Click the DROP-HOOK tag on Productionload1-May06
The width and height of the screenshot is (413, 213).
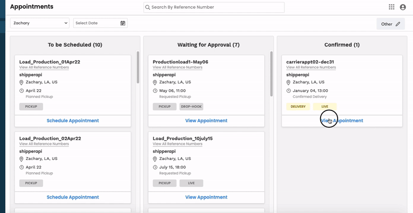[191, 107]
